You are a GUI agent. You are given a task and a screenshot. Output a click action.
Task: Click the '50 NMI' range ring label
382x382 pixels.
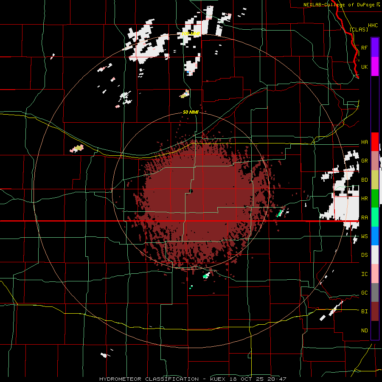[191, 112]
